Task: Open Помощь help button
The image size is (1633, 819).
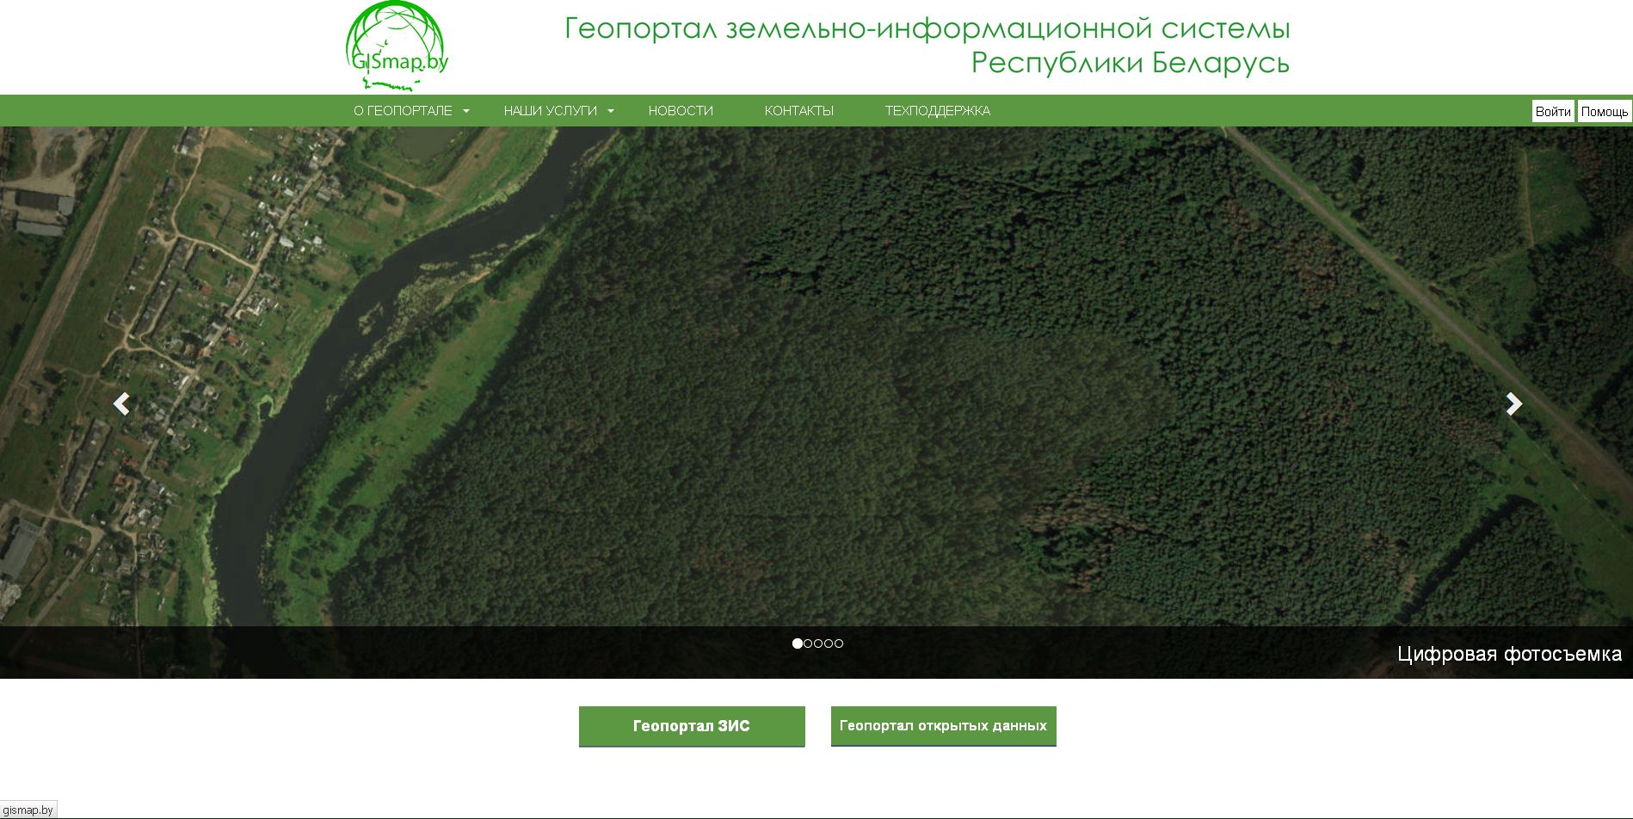Action: click(x=1604, y=112)
